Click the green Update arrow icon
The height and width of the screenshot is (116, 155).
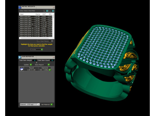pos(31,65)
